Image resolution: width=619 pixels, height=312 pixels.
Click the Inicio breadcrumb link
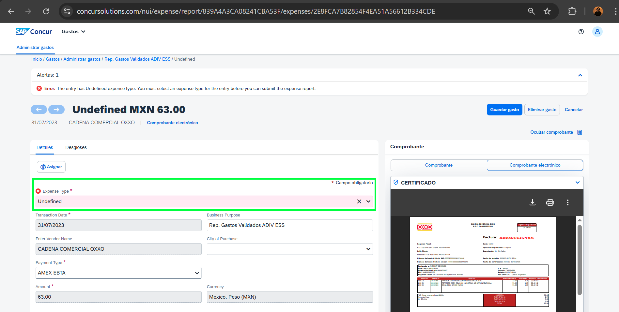coord(37,59)
